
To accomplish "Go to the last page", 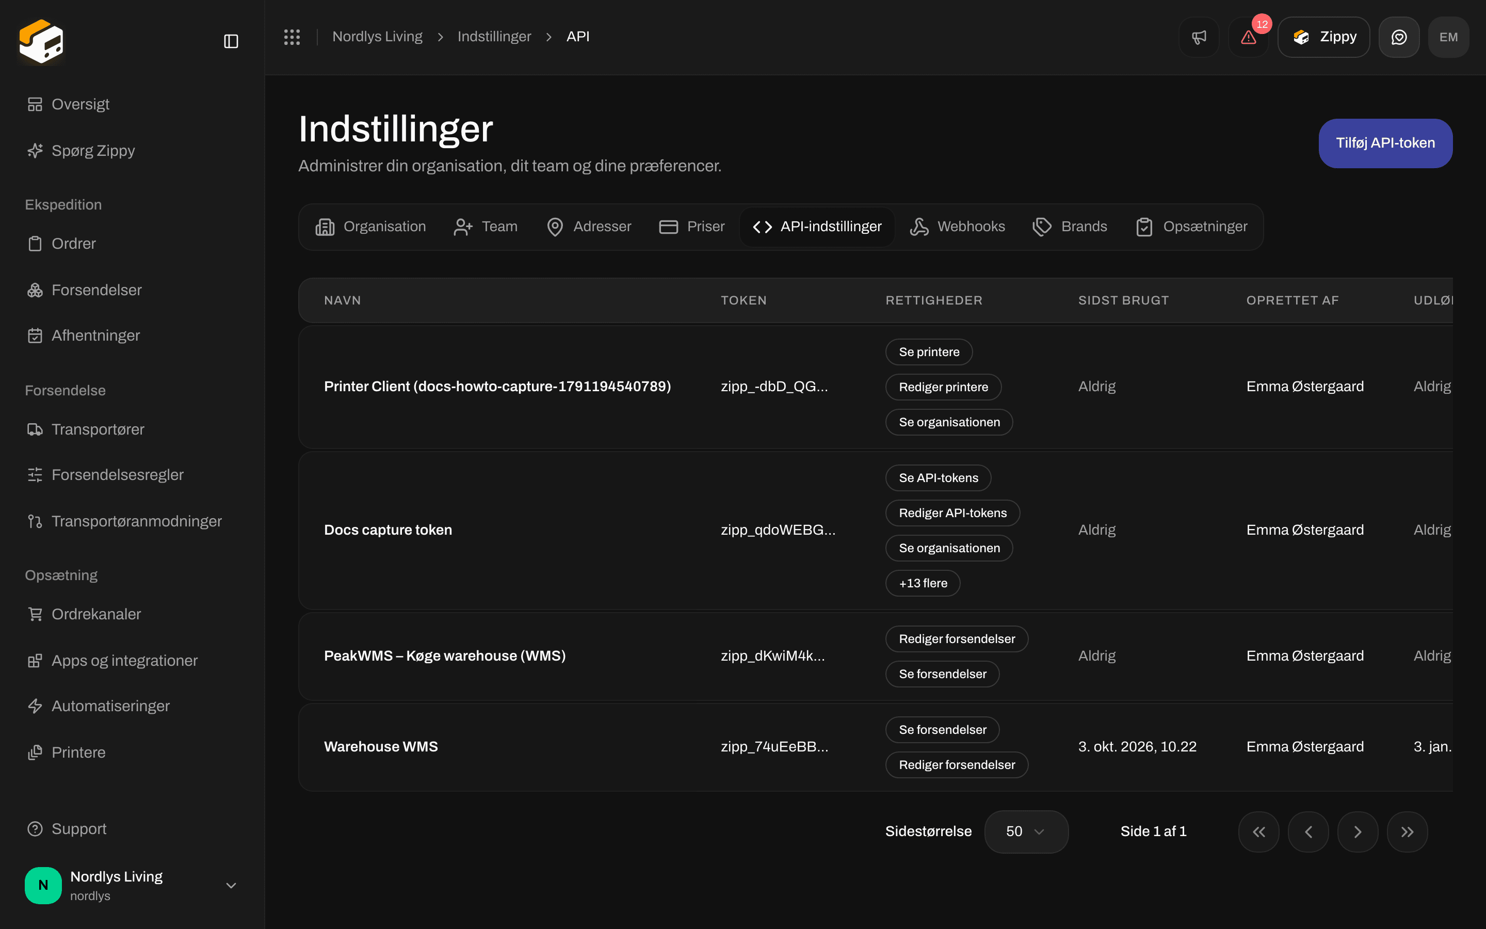I will click(x=1408, y=832).
